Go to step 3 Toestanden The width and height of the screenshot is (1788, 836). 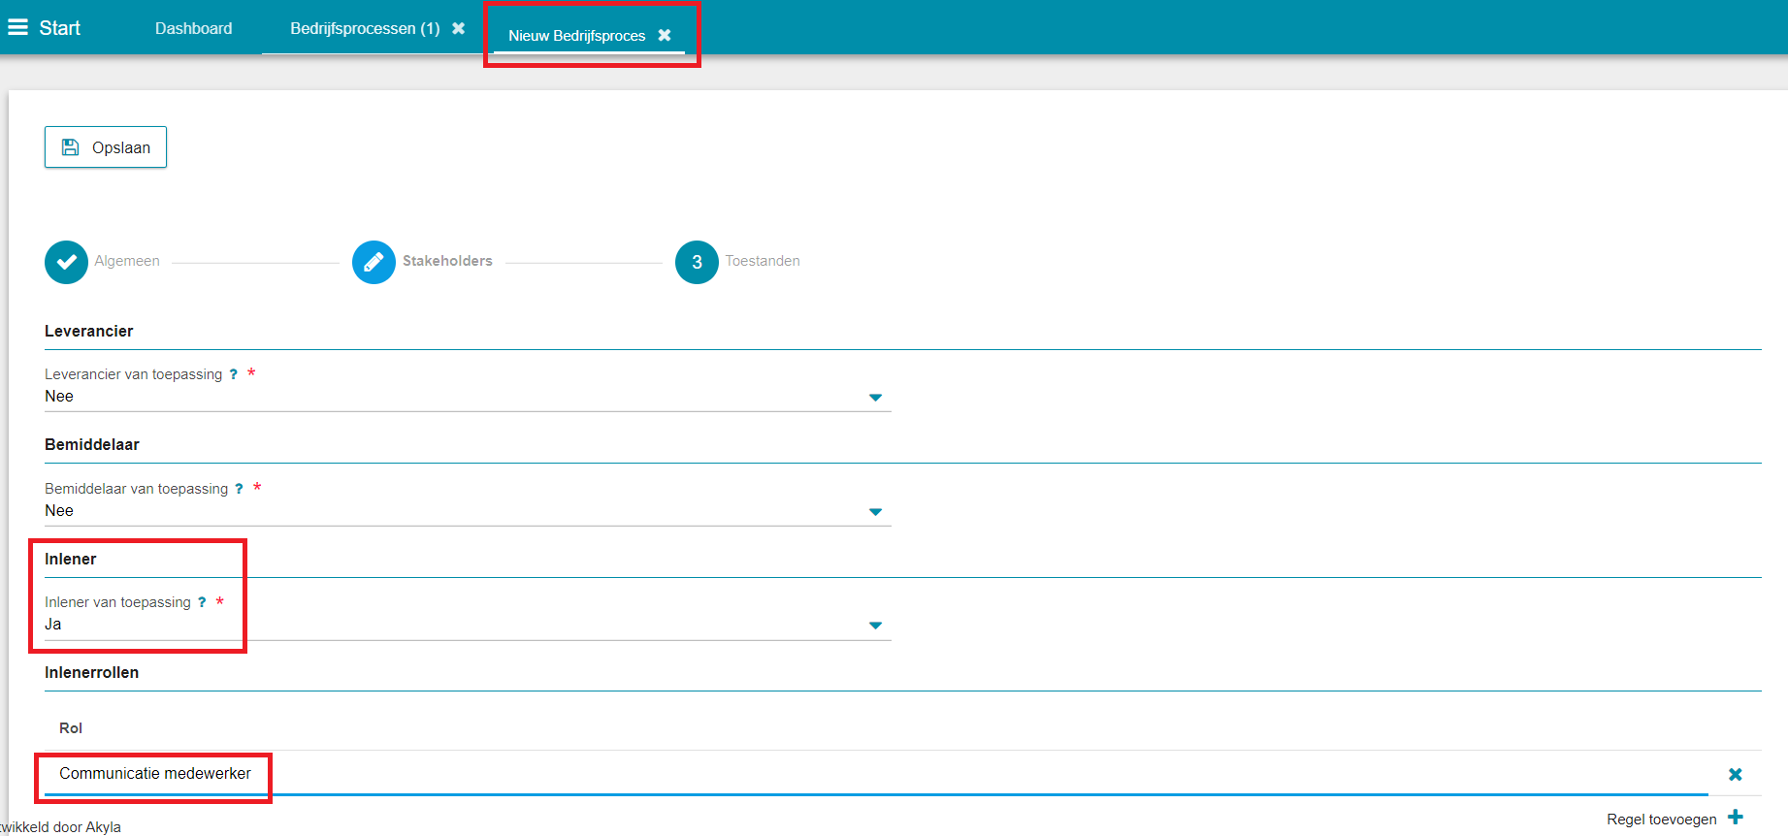click(x=697, y=262)
